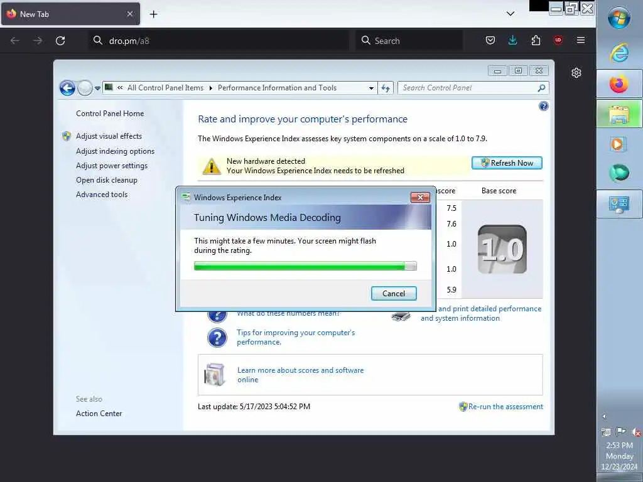Click the Refresh Now button

click(x=507, y=163)
